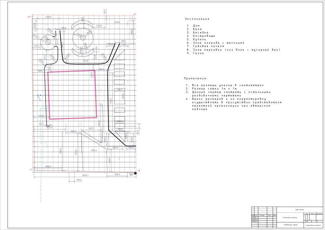Screen dimensions: 325x230
Task: Click 'Шифр проекта' field in title block
Action: [299, 210]
